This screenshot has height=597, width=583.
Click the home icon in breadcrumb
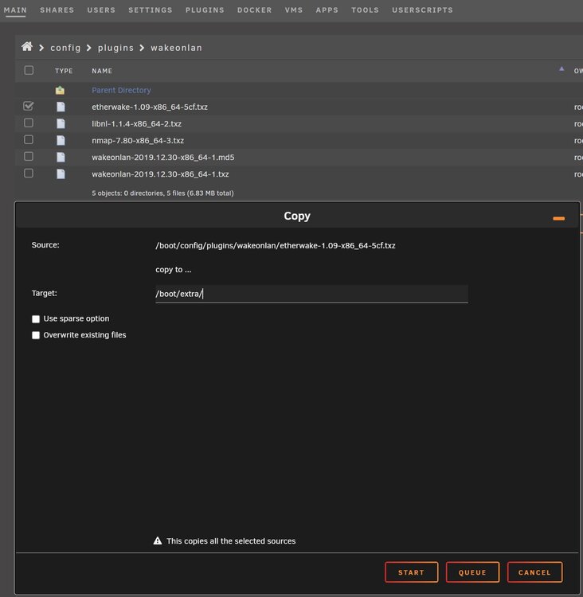point(27,46)
